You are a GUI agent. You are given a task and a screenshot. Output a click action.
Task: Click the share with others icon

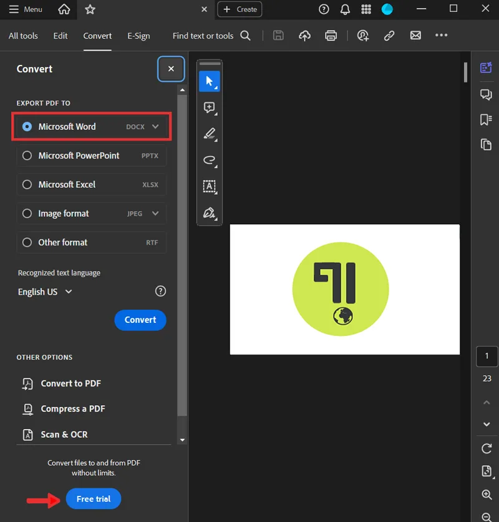(362, 36)
